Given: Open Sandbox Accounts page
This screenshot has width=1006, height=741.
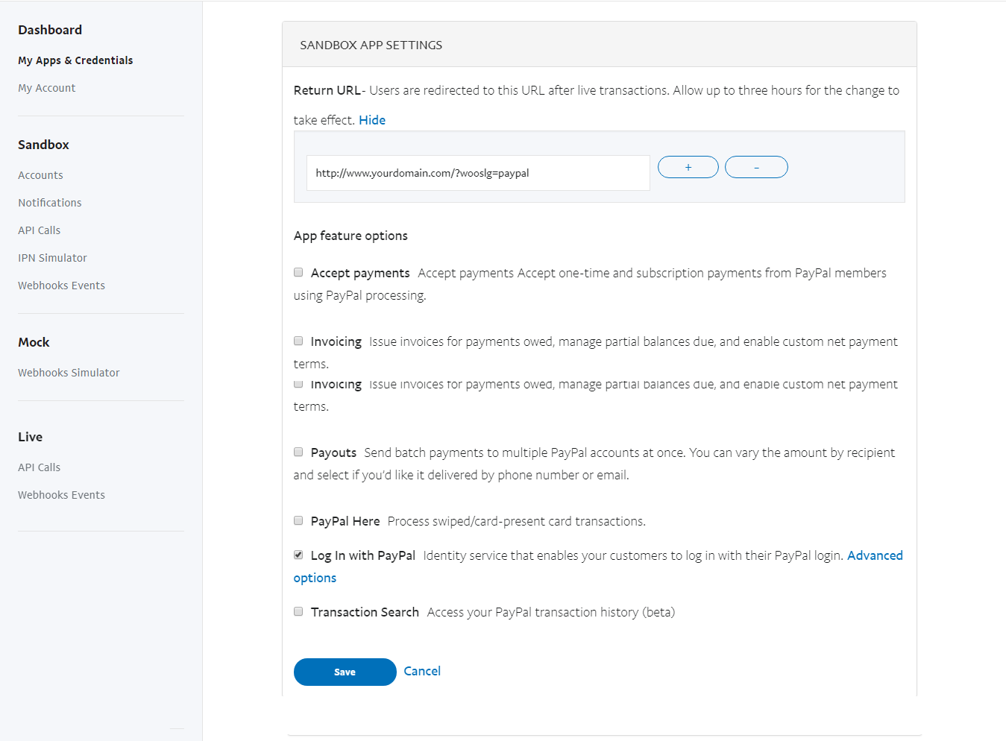Looking at the screenshot, I should [40, 175].
